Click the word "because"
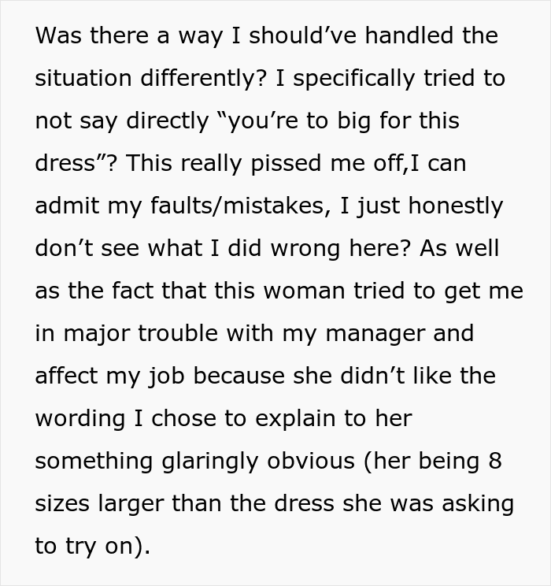 pos(239,376)
